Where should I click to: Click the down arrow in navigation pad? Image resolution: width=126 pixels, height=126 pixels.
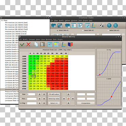tap(68, 103)
